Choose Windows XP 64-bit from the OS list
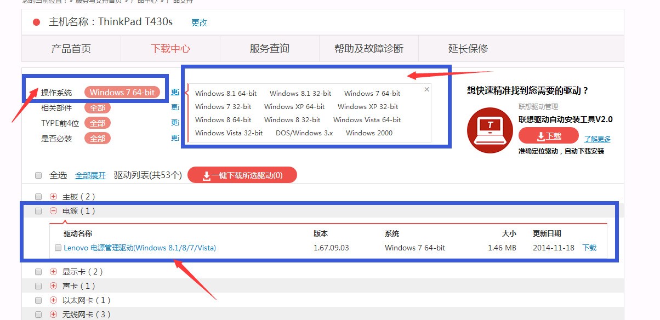The image size is (660, 320). click(294, 106)
